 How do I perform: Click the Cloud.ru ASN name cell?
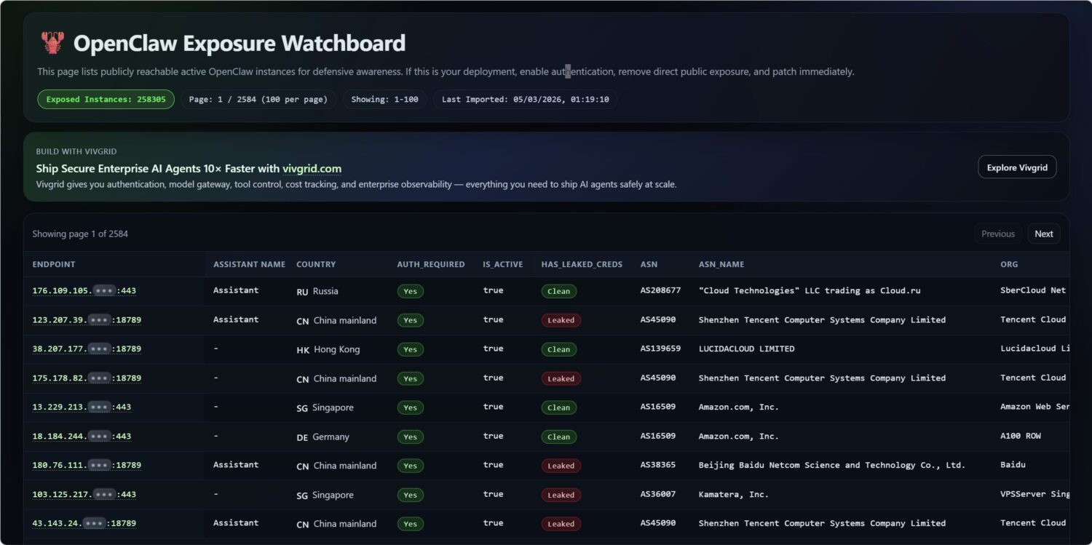click(x=810, y=290)
